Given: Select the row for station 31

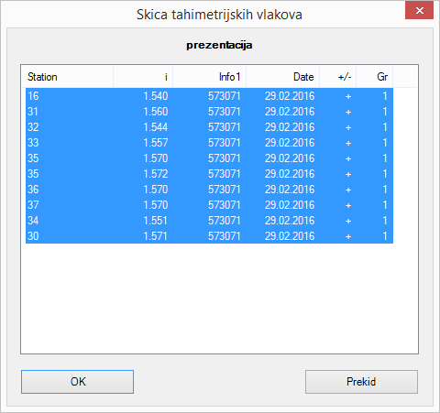Looking at the screenshot, I should tap(209, 112).
